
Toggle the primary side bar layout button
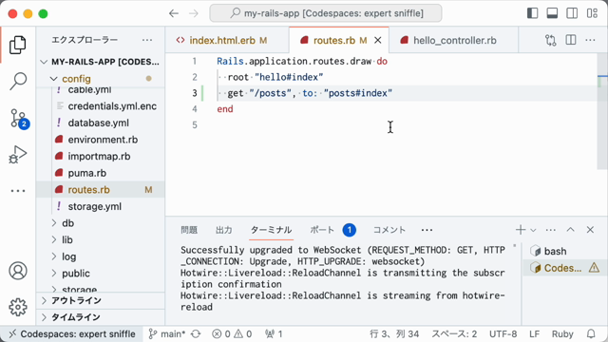tap(533, 13)
